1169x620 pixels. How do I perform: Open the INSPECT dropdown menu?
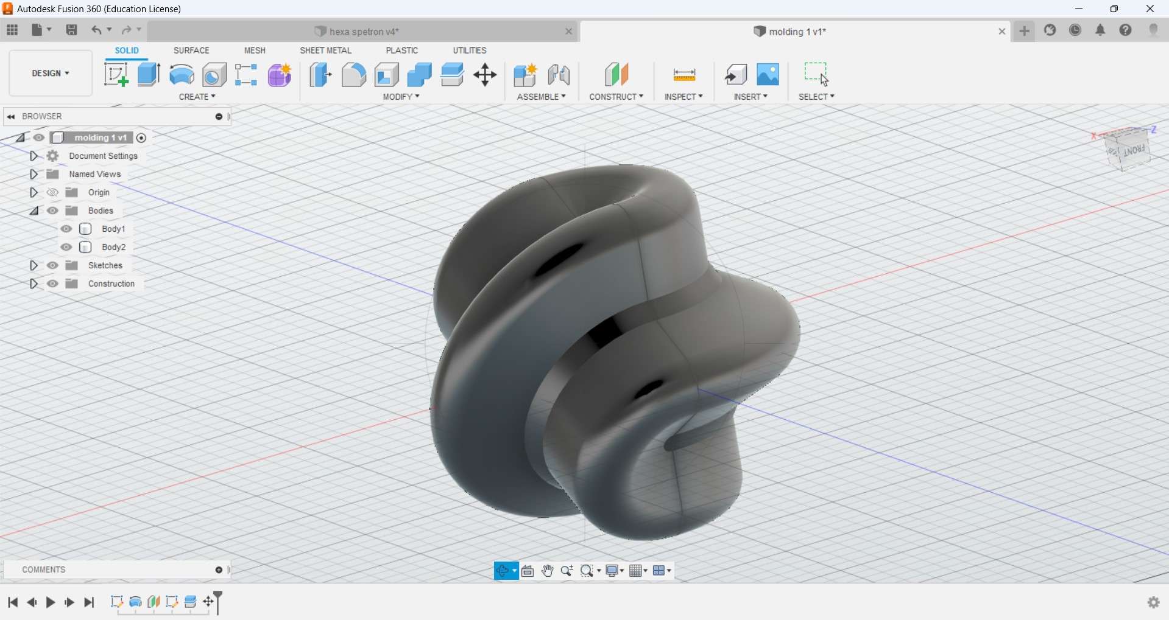[684, 97]
